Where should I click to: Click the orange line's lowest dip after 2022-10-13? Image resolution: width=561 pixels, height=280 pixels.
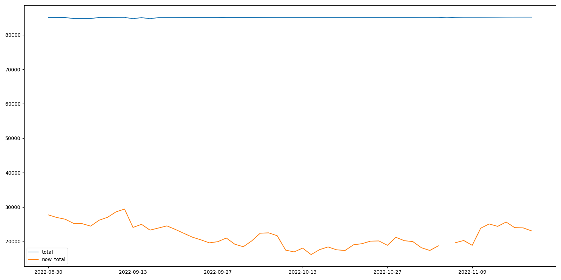click(x=311, y=254)
